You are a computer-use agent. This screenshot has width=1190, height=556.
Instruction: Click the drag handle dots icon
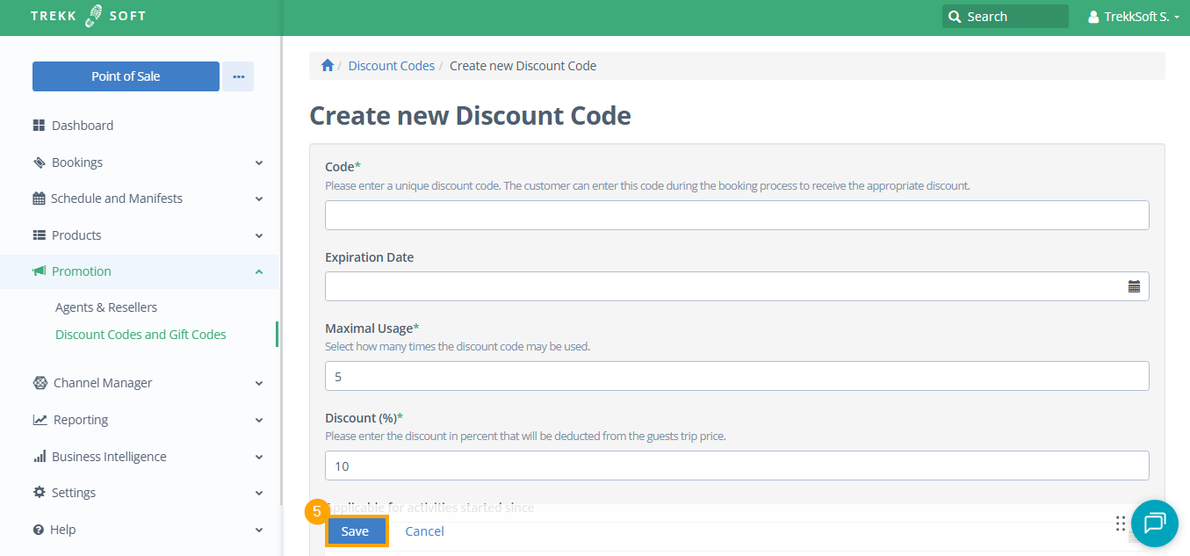1120,524
